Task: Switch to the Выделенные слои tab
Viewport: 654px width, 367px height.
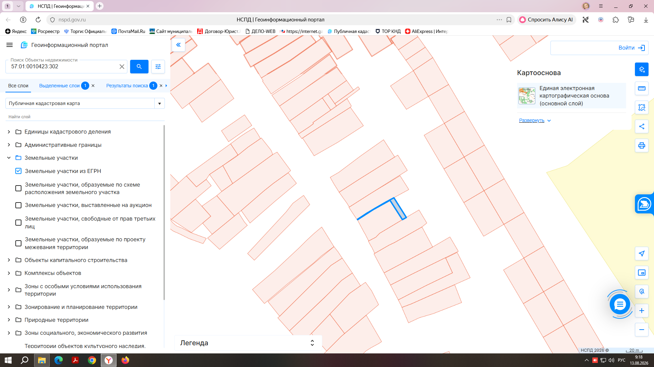Action: point(59,86)
